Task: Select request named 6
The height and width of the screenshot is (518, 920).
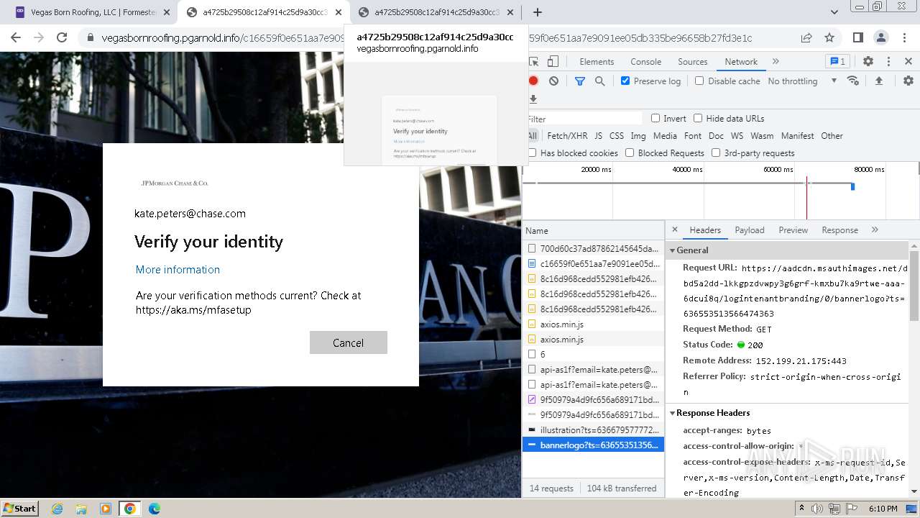Action: pos(593,354)
